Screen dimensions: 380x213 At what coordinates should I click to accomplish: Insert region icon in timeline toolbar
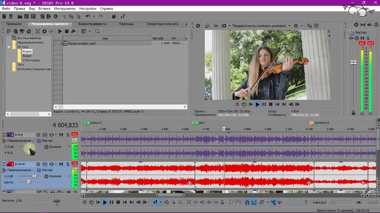click(x=238, y=202)
